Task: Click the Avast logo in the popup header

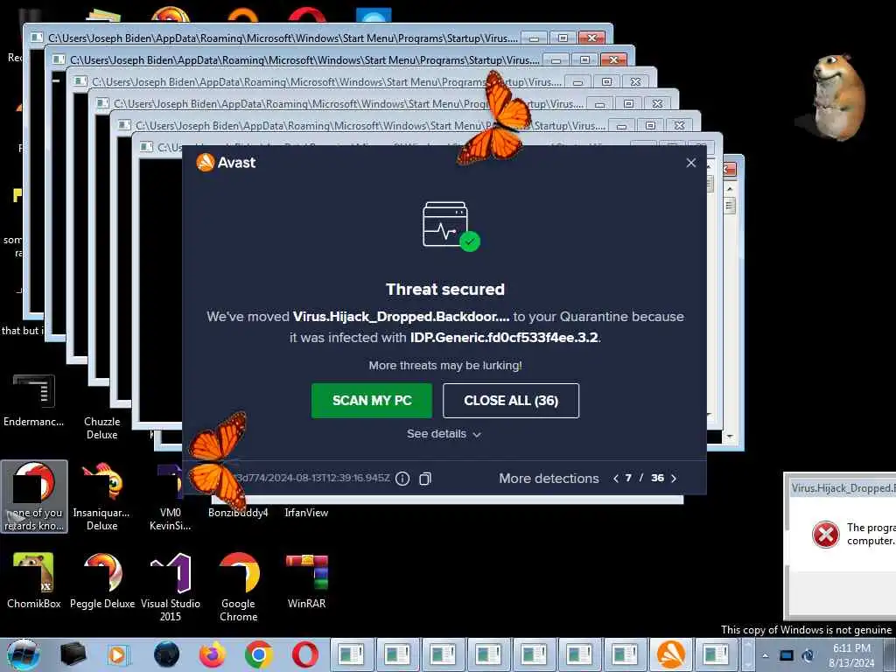Action: tap(226, 162)
